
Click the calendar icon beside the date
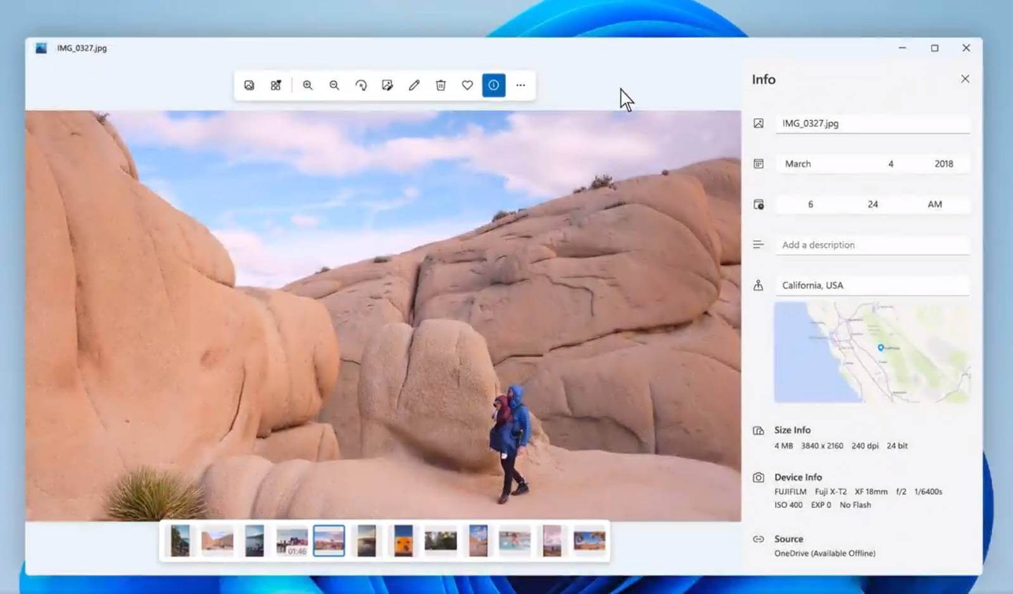[758, 164]
